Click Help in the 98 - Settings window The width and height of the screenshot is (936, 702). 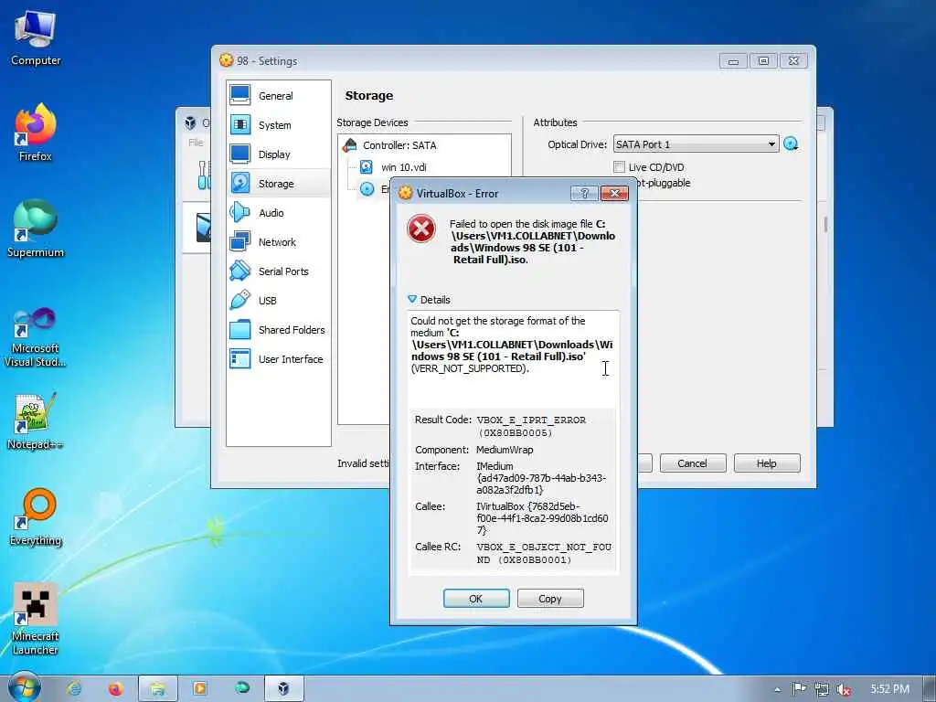(x=767, y=463)
